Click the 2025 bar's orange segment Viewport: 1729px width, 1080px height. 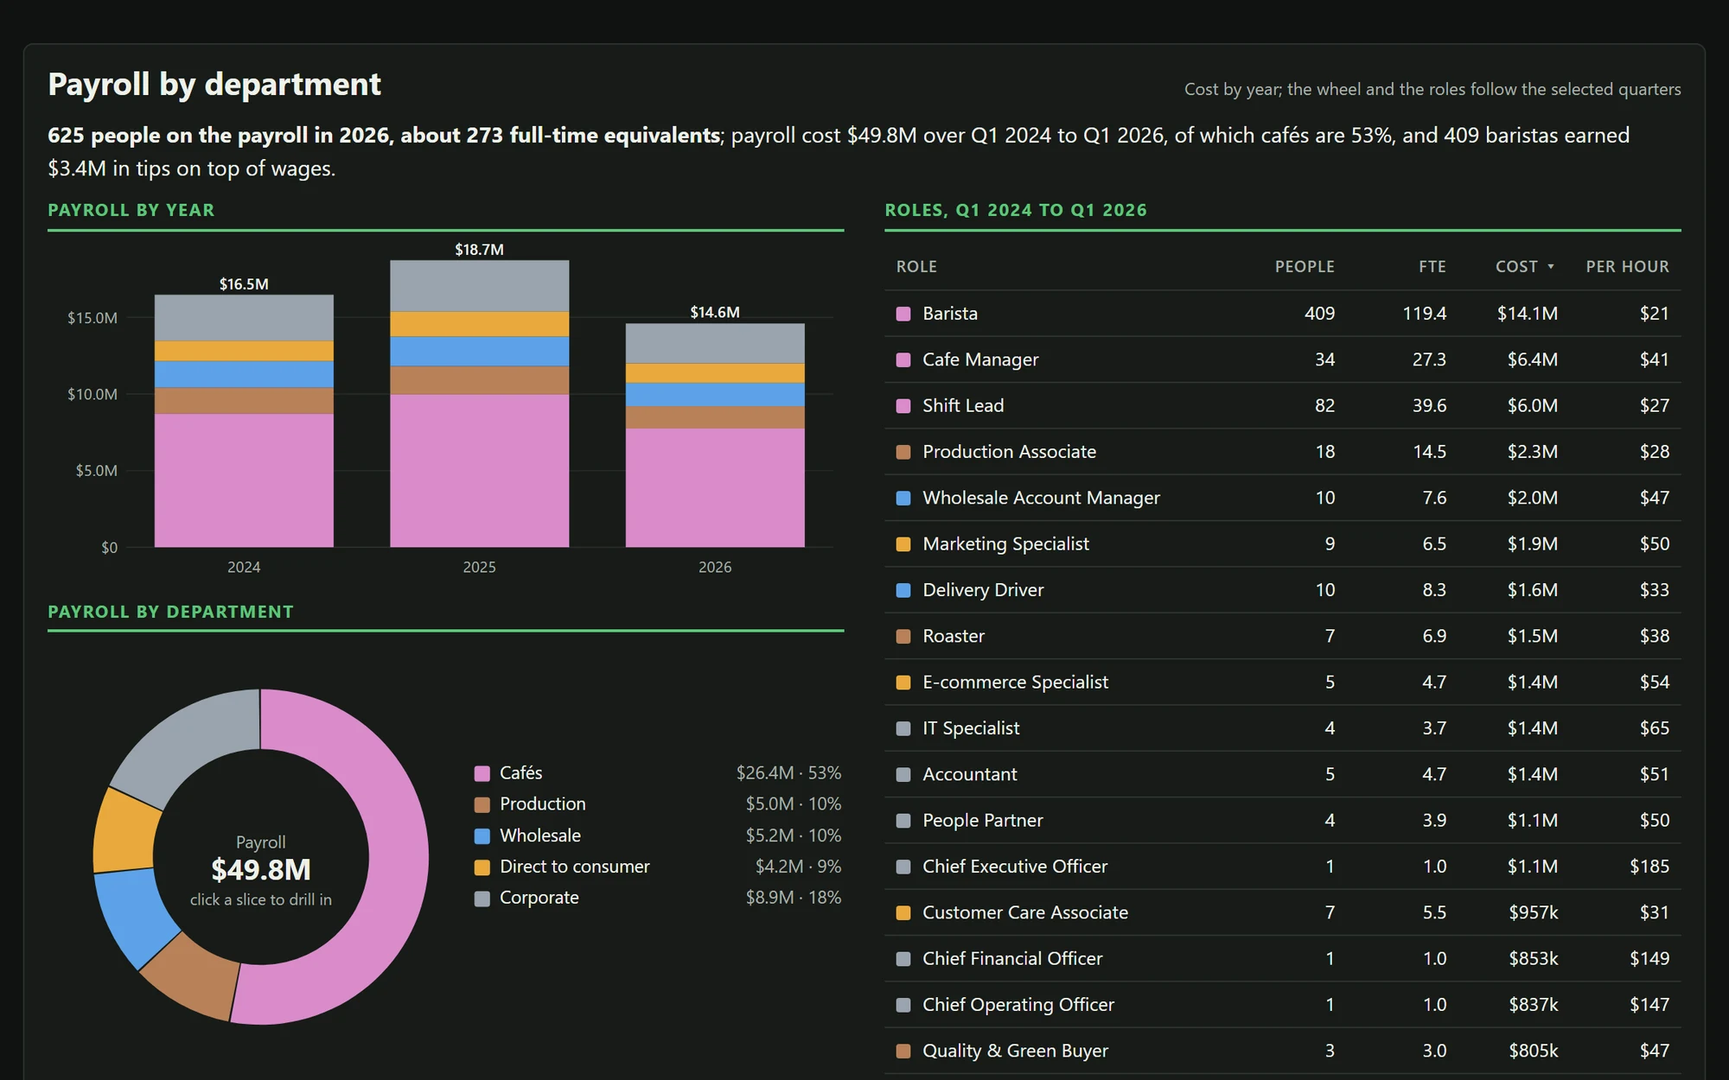pyautogui.click(x=479, y=324)
